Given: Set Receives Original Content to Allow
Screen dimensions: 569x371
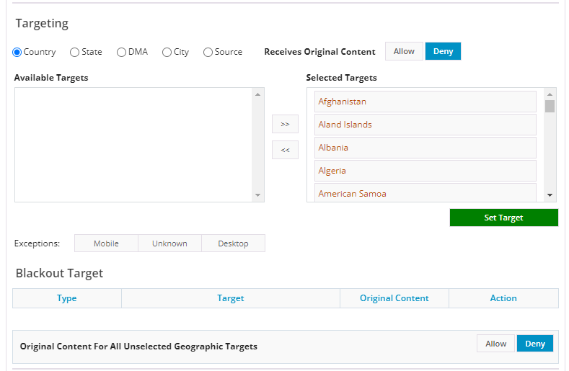Looking at the screenshot, I should pos(404,51).
